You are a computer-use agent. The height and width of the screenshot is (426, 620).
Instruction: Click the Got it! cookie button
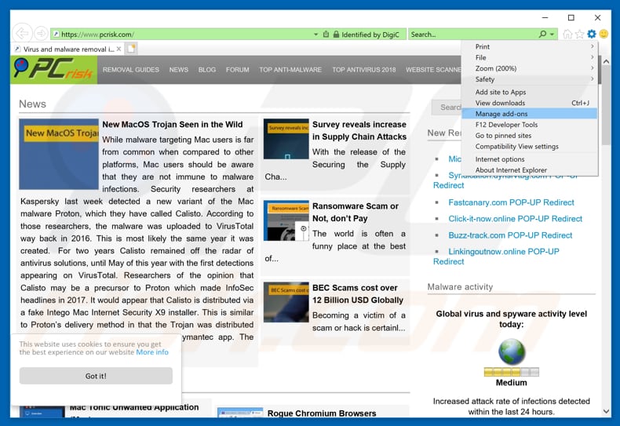[x=96, y=376]
